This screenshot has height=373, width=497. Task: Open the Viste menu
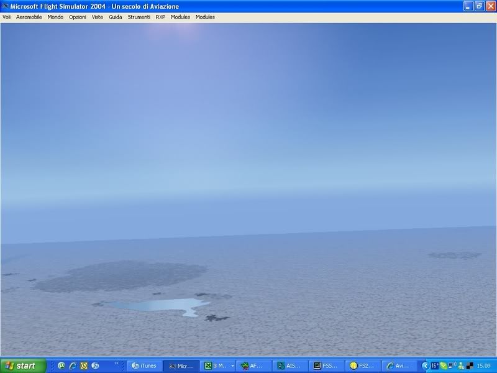pyautogui.click(x=98, y=17)
